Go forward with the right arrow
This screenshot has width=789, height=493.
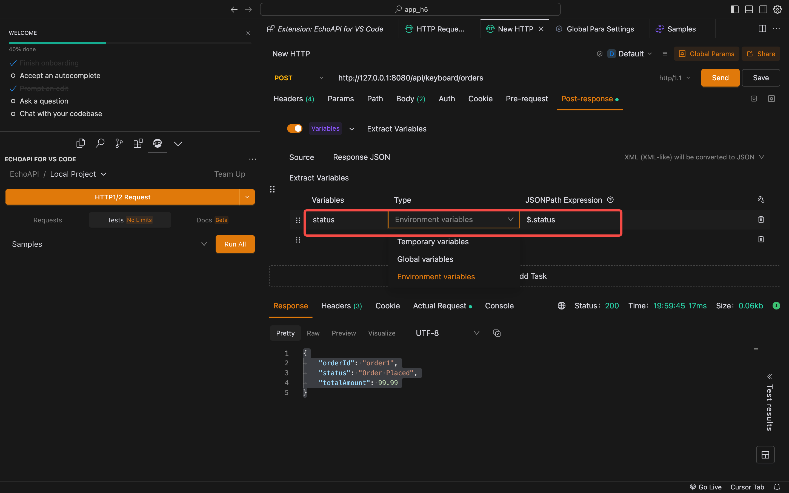[248, 10]
